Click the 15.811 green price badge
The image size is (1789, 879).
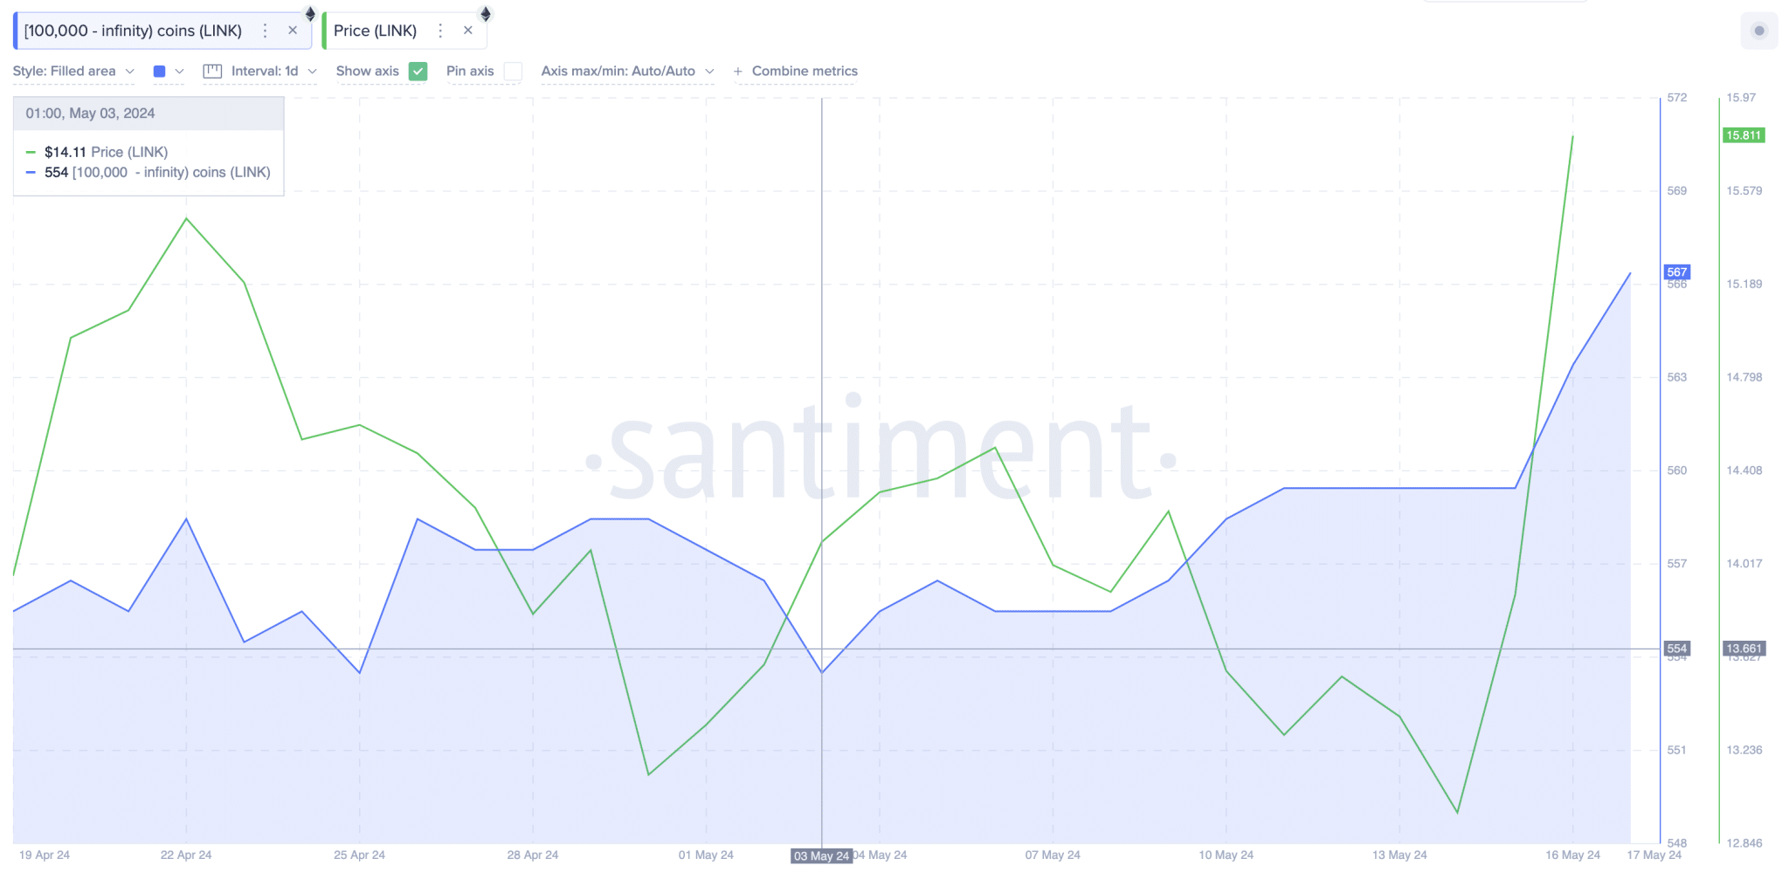pos(1744,135)
